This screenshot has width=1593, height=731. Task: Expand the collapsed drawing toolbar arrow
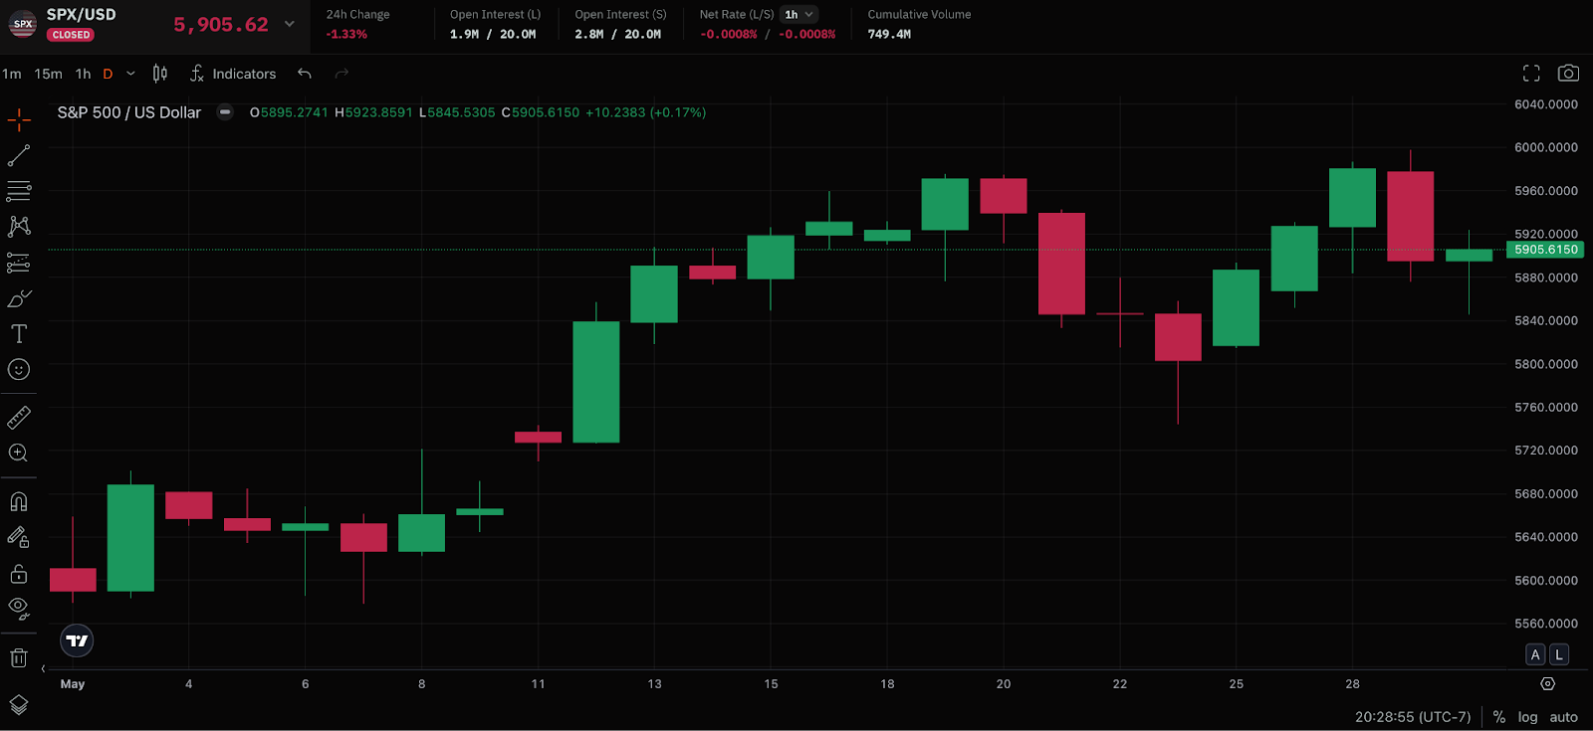click(43, 668)
